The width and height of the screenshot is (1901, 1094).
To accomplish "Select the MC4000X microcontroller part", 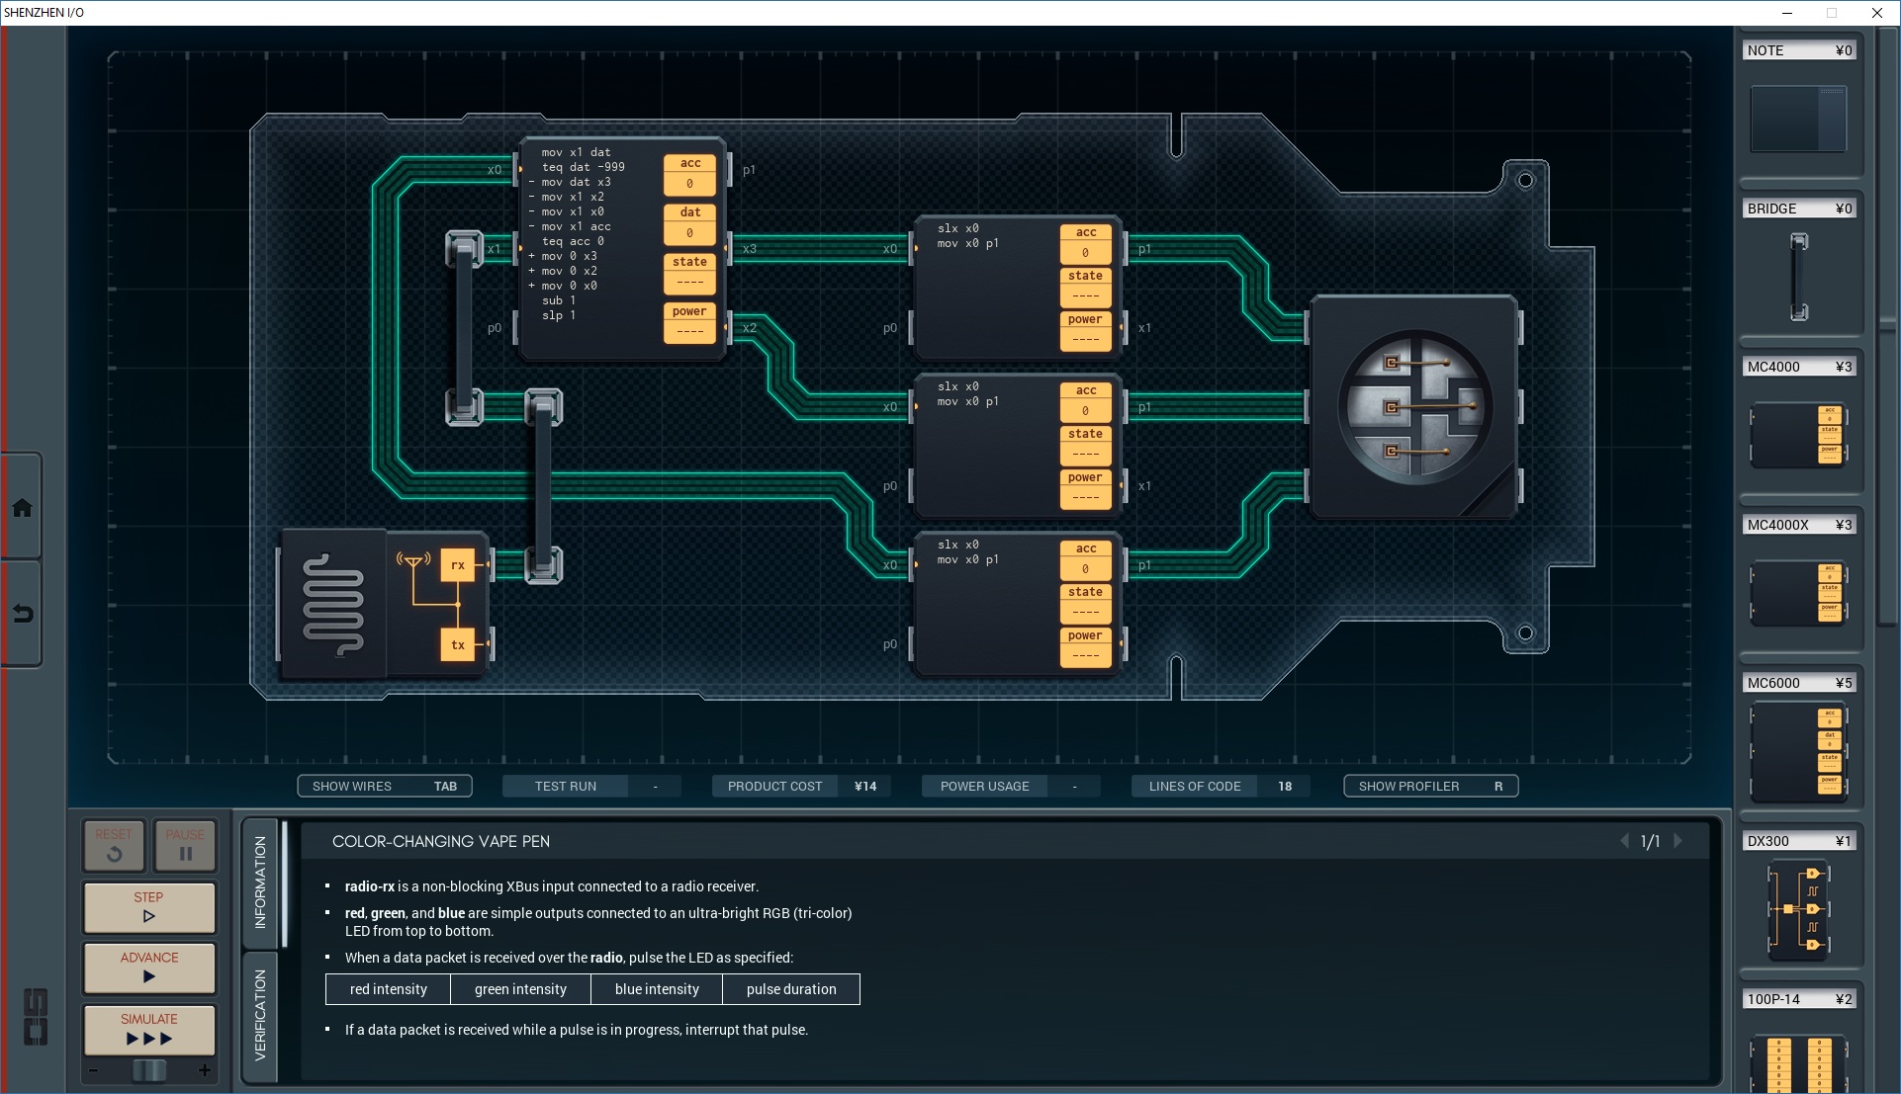I will (1798, 593).
